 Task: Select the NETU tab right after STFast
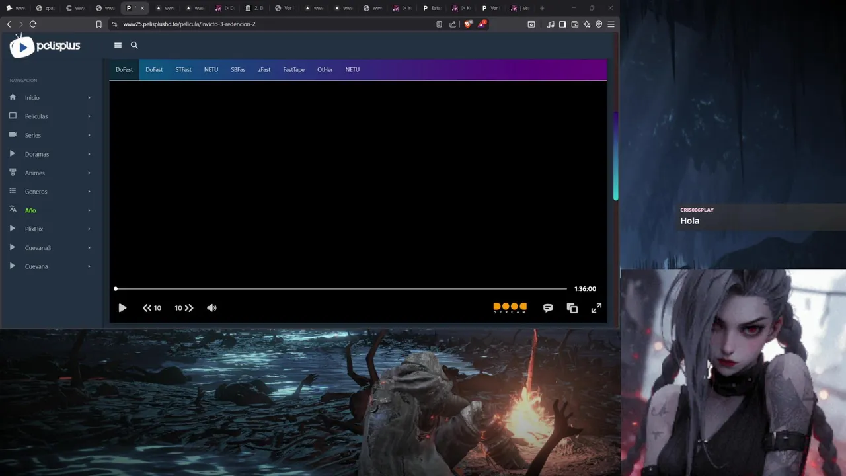coord(211,69)
